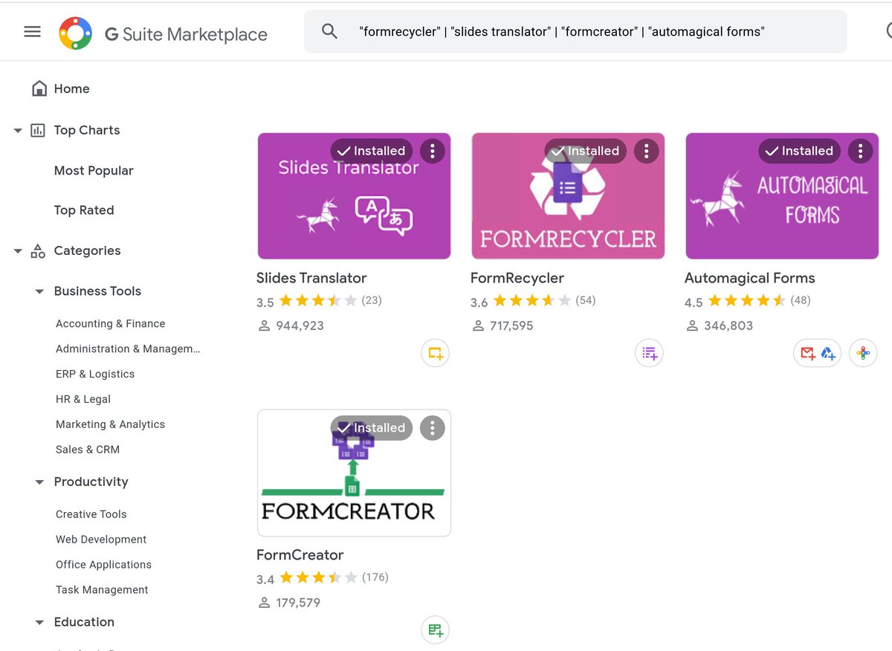This screenshot has height=651, width=892.
Task: Open the Business Tools category label
Action: click(x=97, y=291)
